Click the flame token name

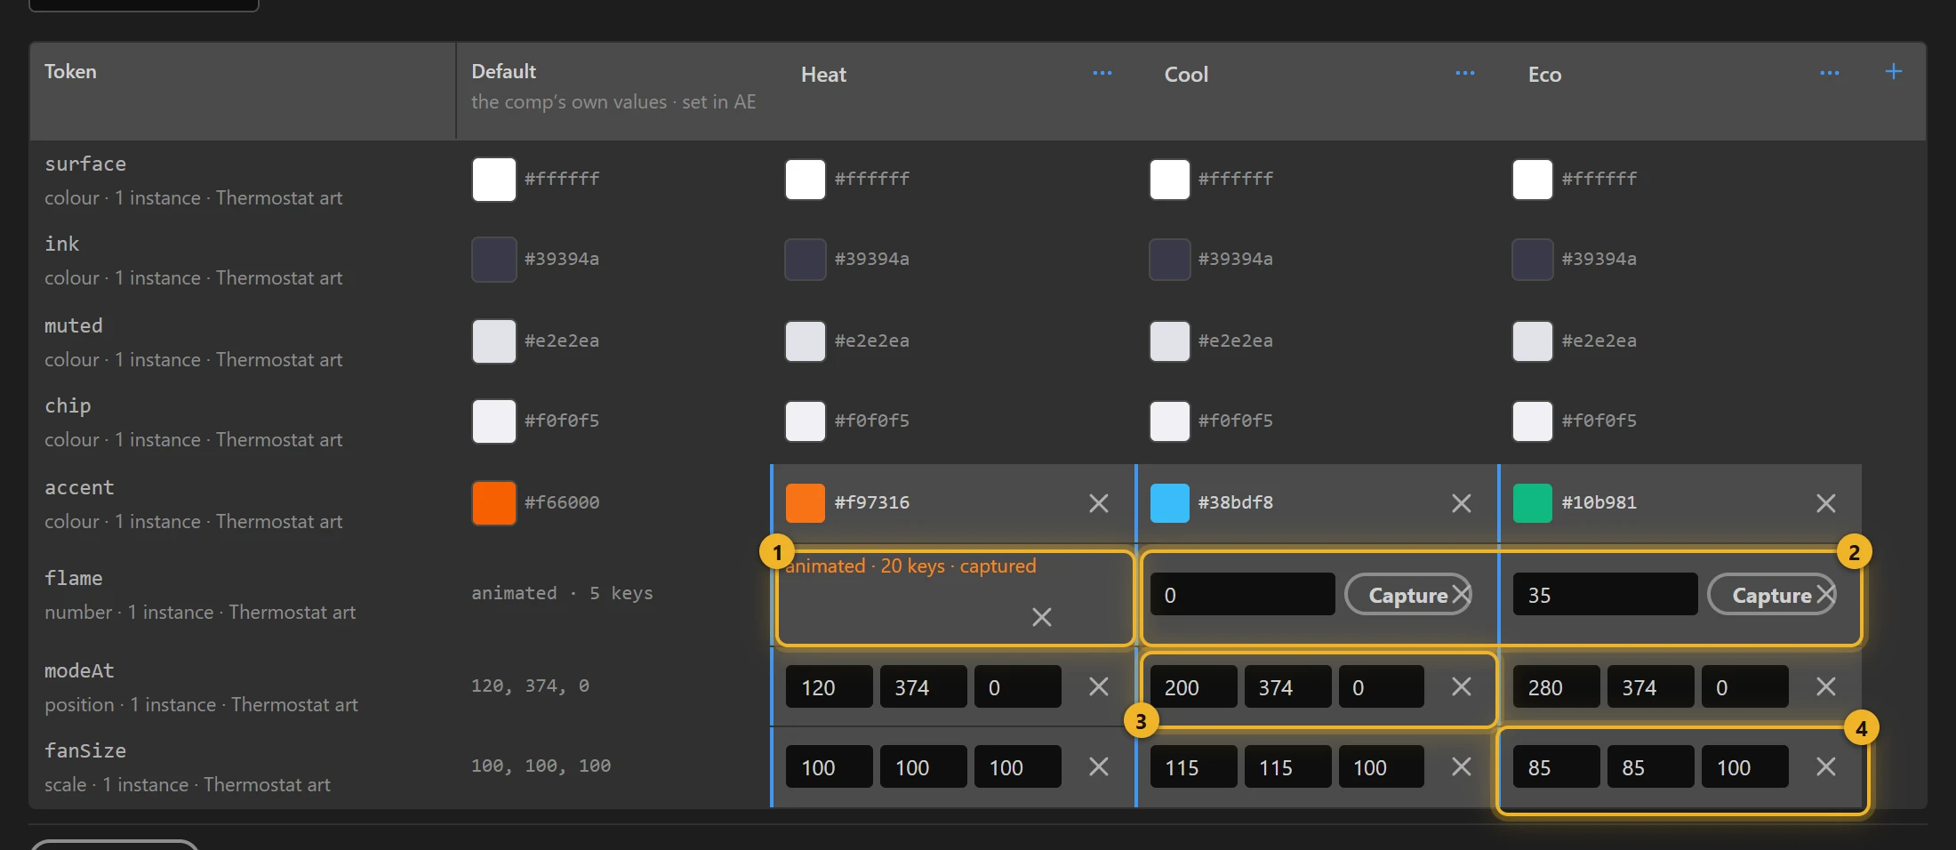pyautogui.click(x=74, y=578)
